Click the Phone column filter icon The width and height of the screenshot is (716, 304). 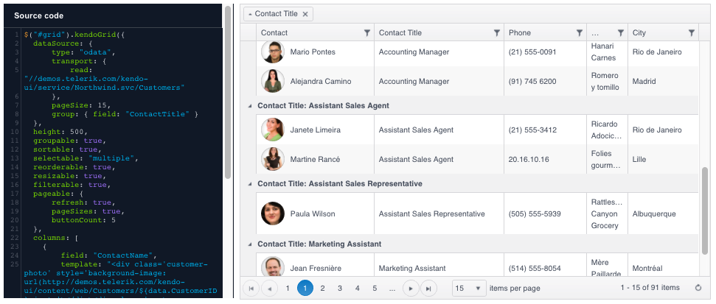coord(580,33)
